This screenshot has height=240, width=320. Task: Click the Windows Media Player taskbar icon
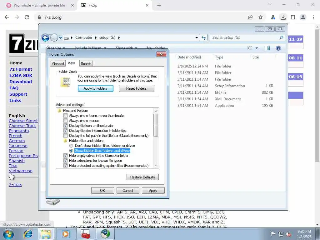pos(66,234)
